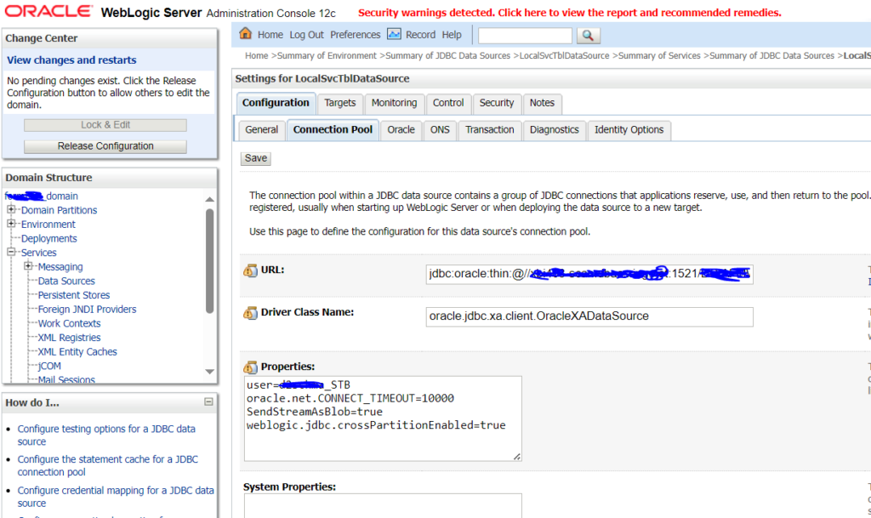Open the Oracle sub-tab
871x518 pixels.
click(401, 130)
